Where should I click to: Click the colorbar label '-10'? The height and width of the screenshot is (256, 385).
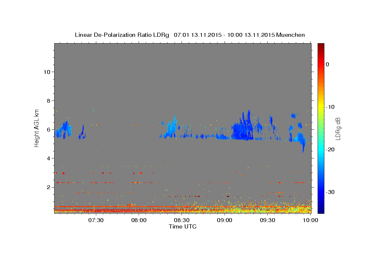330,107
